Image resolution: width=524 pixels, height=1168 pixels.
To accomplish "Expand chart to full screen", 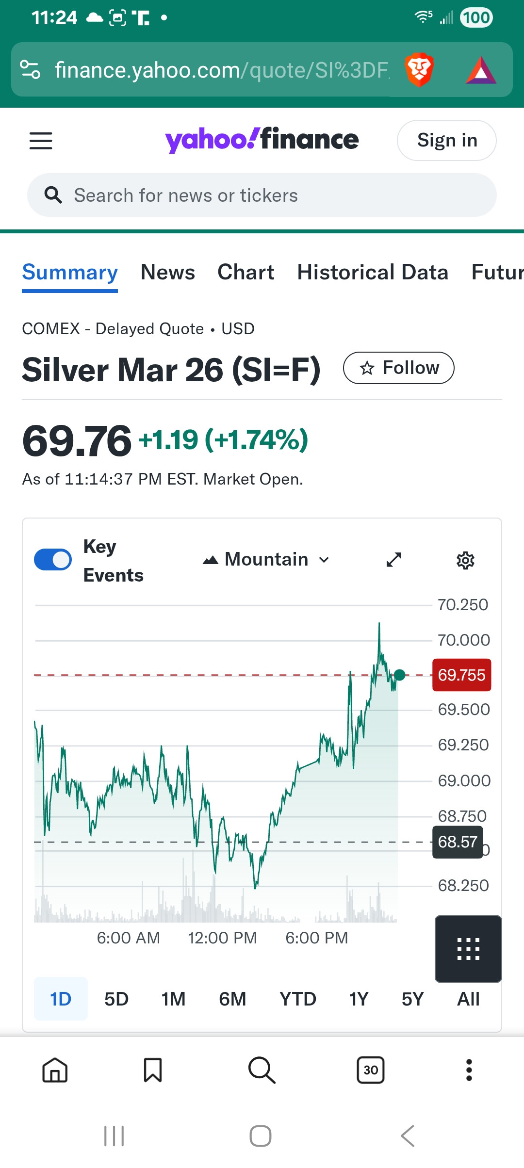I will pos(393,560).
